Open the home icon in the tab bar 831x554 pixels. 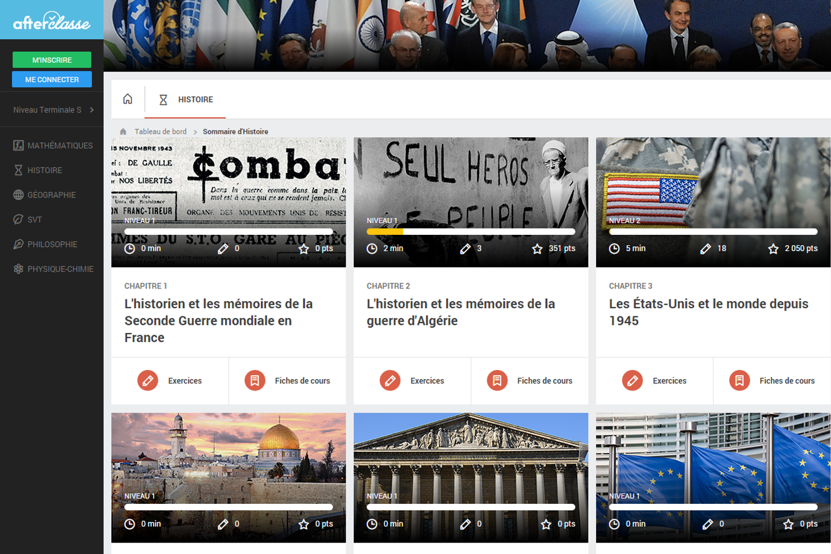[x=128, y=99]
